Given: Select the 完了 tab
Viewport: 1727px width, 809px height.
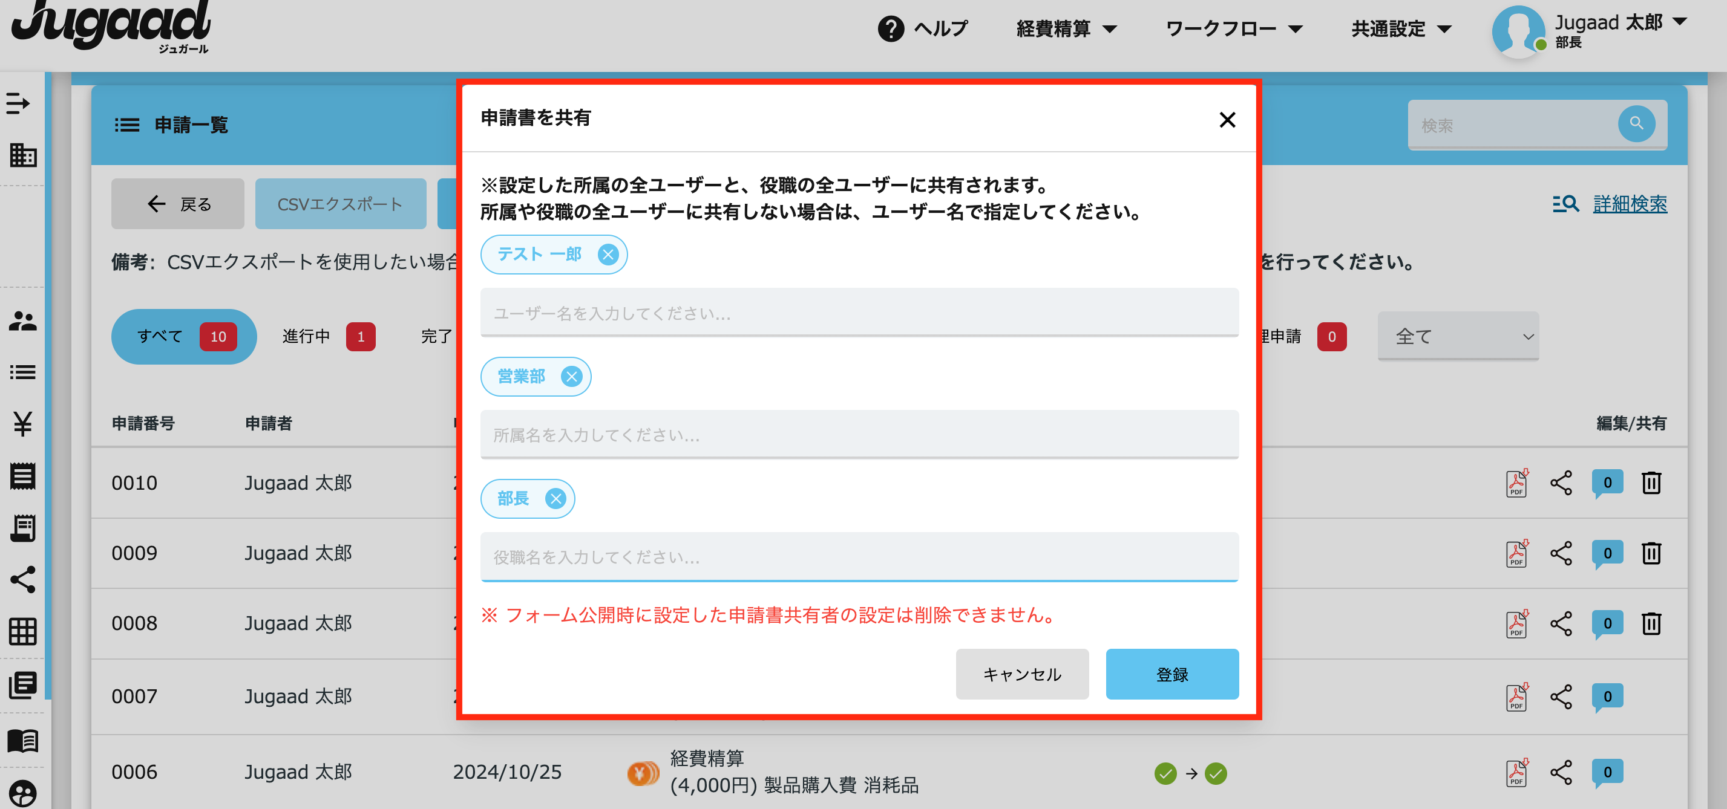Looking at the screenshot, I should point(436,336).
